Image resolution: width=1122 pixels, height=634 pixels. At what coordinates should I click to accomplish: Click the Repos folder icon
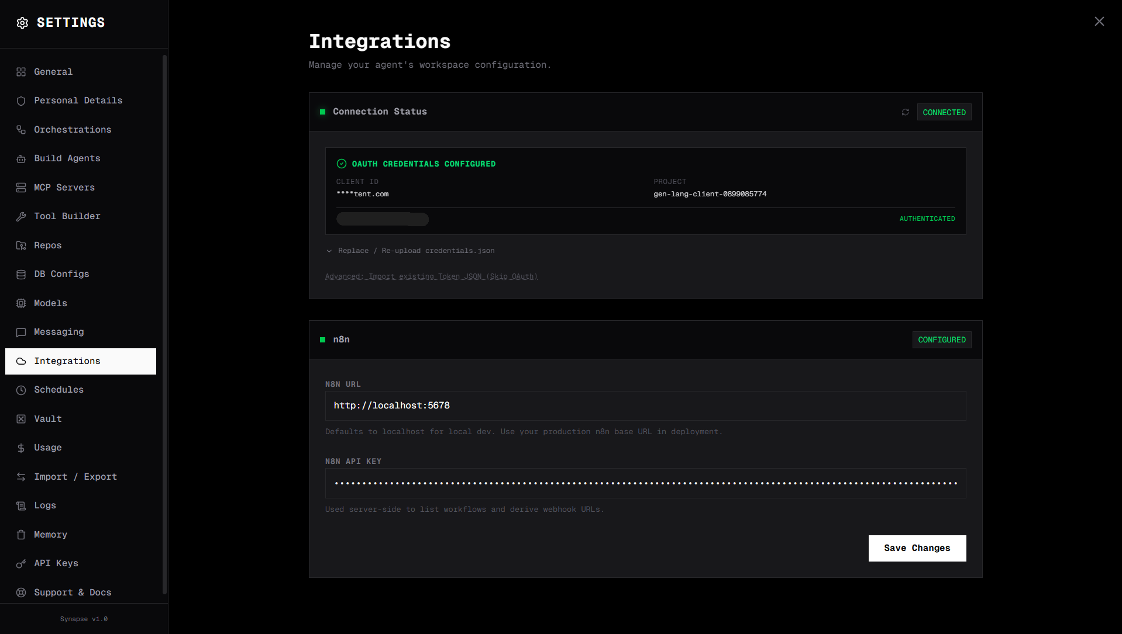pyautogui.click(x=21, y=245)
